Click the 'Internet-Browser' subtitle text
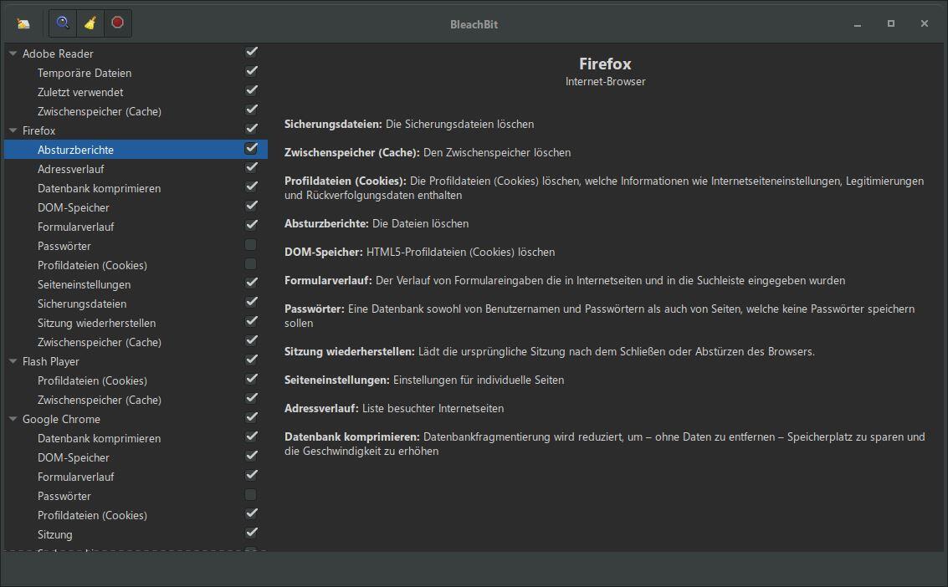Image resolution: width=948 pixels, height=587 pixels. (x=605, y=82)
